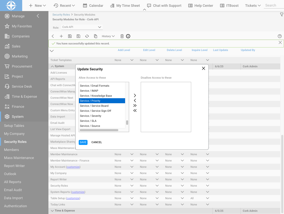This screenshot has height=214, width=284.
Task: Click the Save disk icon
Action: tap(70, 36)
